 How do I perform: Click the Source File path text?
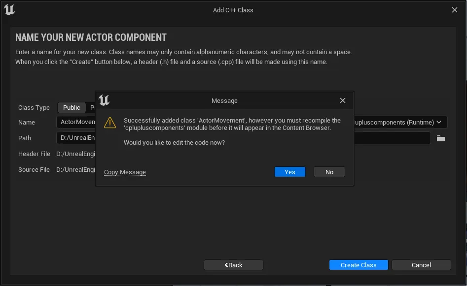(x=75, y=170)
